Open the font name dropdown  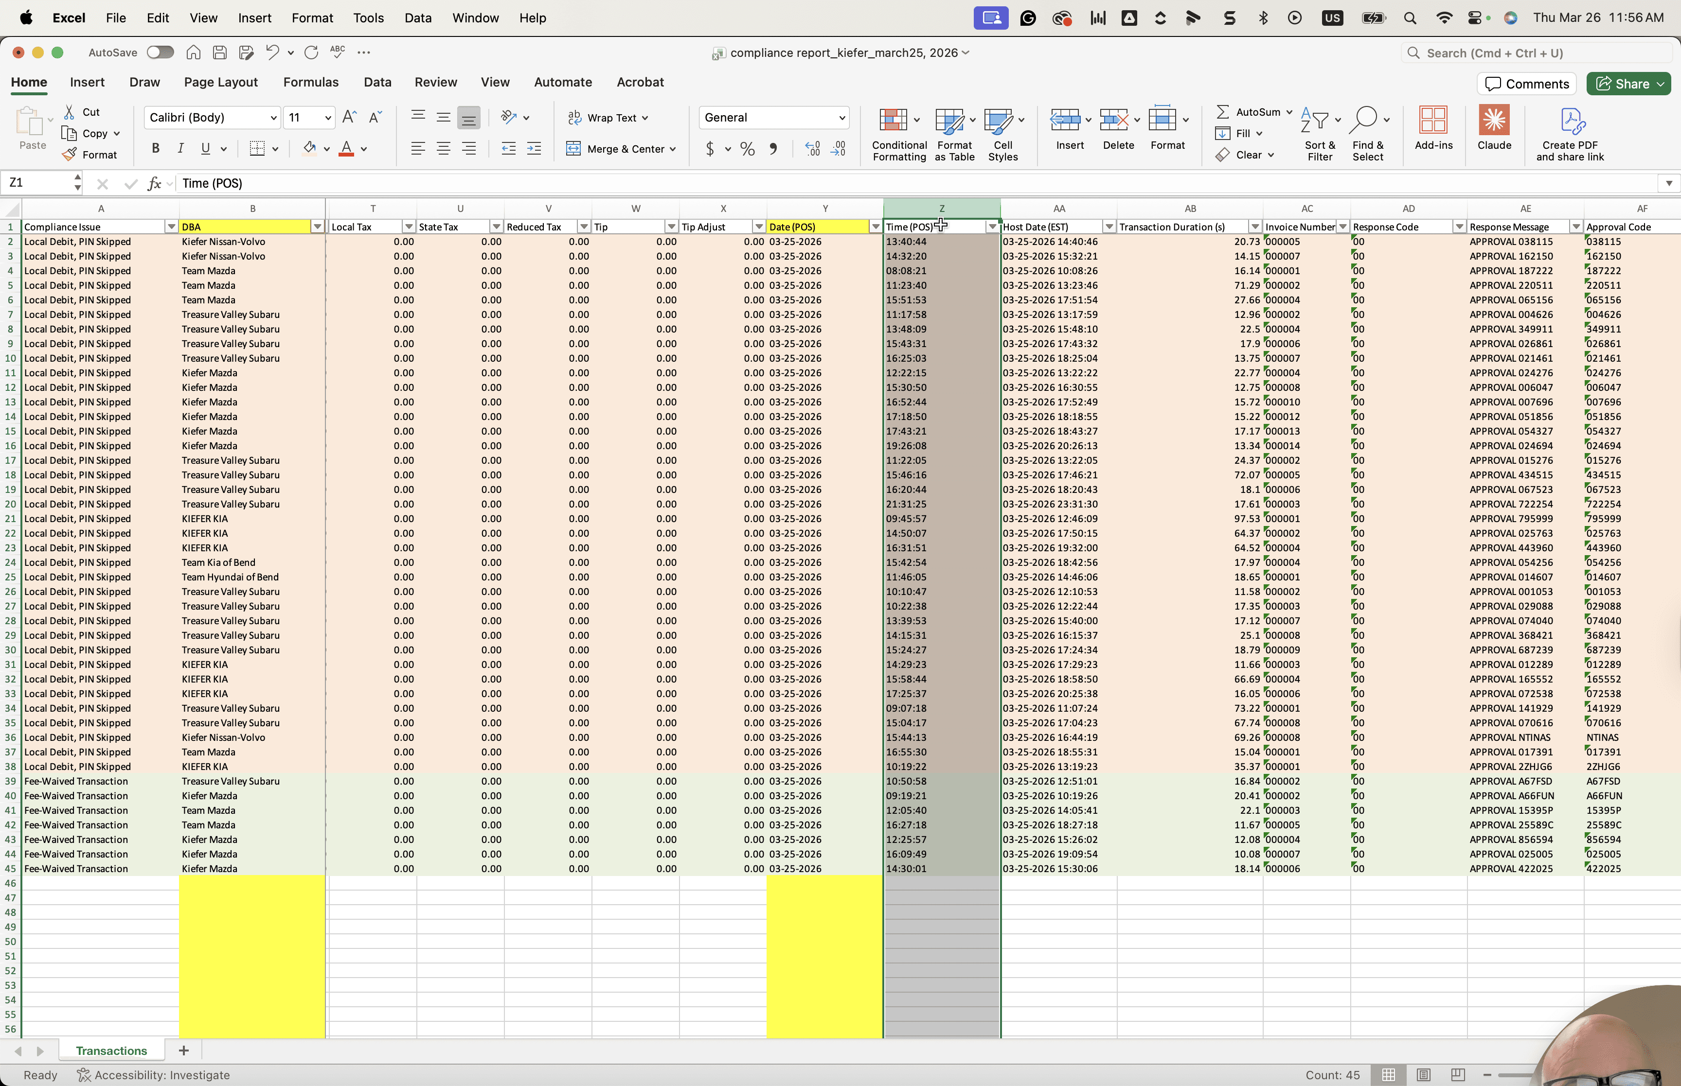273,118
